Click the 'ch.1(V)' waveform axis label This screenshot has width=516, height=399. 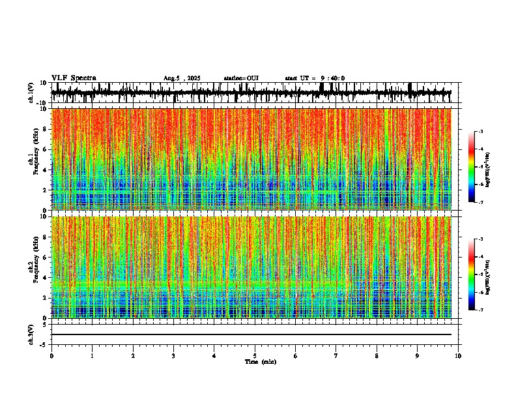[31, 93]
